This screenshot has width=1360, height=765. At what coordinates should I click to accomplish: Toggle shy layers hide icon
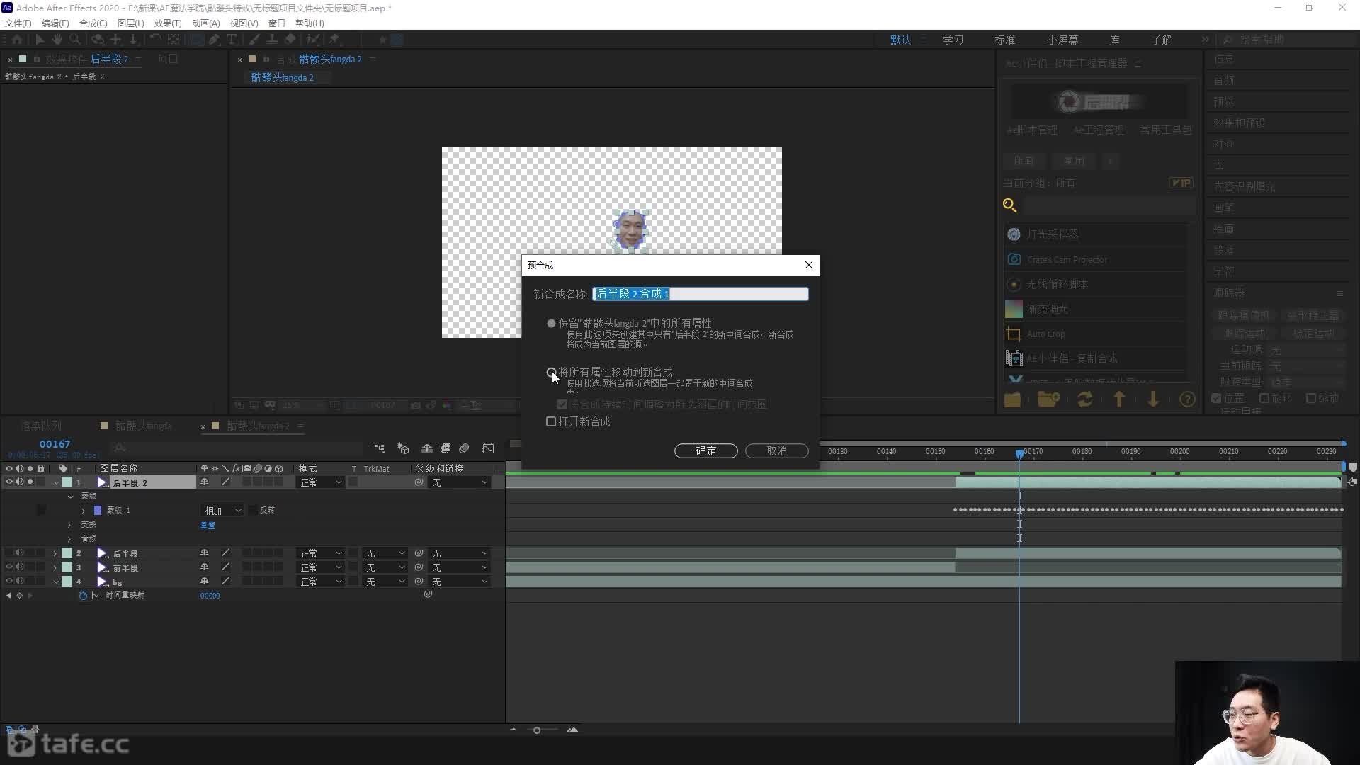pos(427,448)
